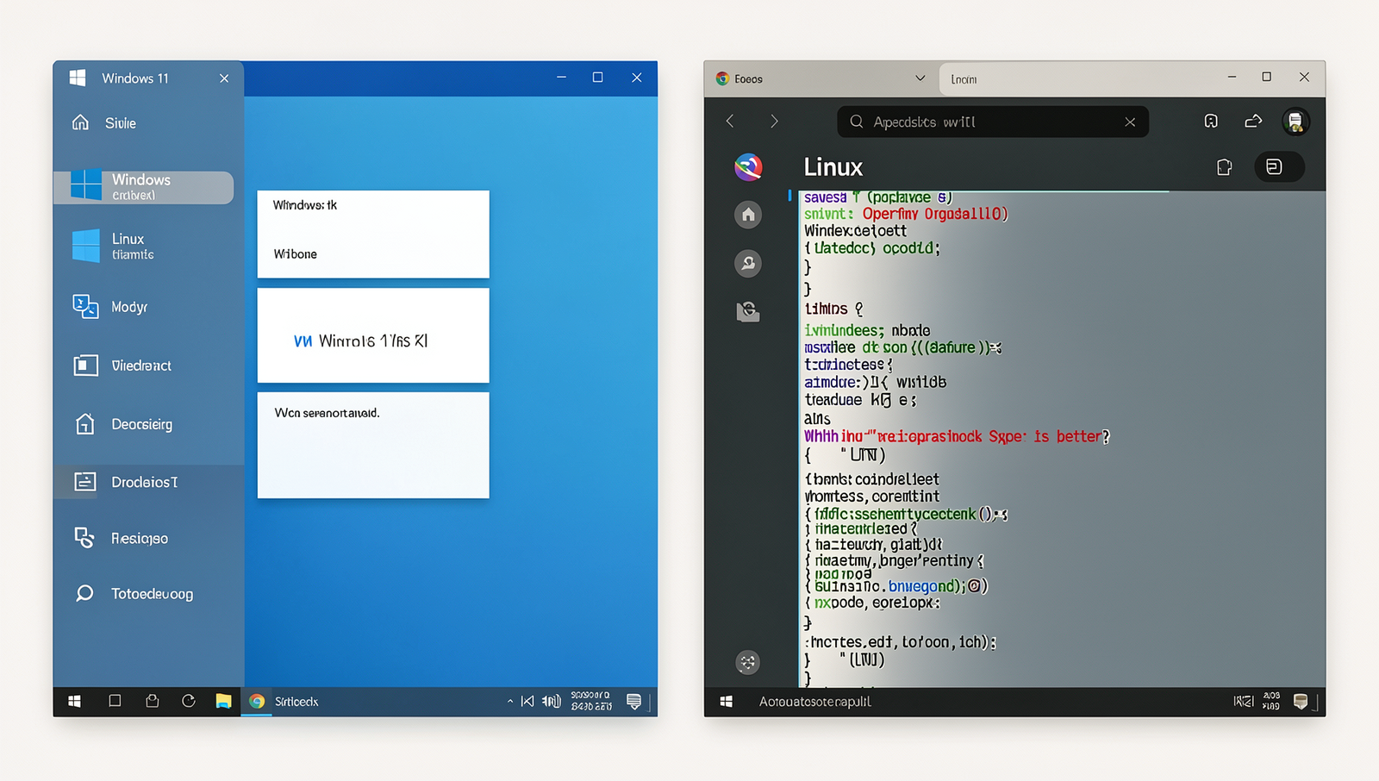
Task: Open the Resiajso sidebar item
Action: click(x=120, y=538)
